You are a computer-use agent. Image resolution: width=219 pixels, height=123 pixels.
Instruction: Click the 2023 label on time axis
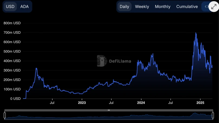click(x=82, y=103)
